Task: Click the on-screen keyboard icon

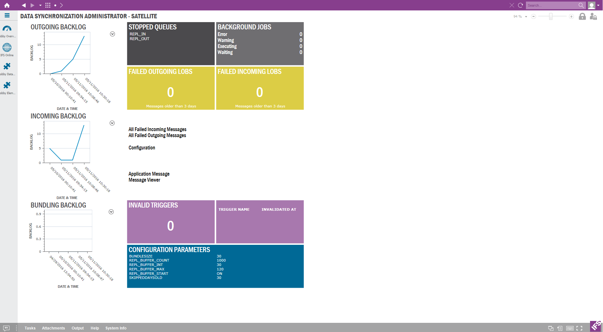Action: pyautogui.click(x=570, y=328)
